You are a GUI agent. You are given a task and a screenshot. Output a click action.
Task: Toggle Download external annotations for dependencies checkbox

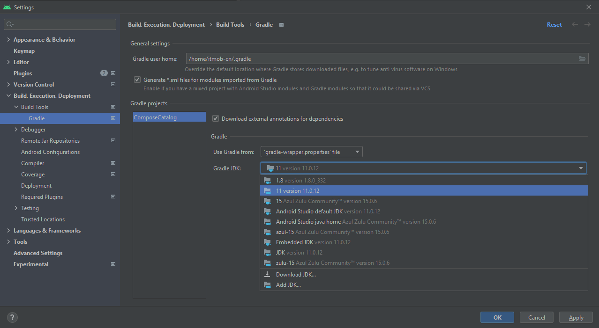pos(216,119)
